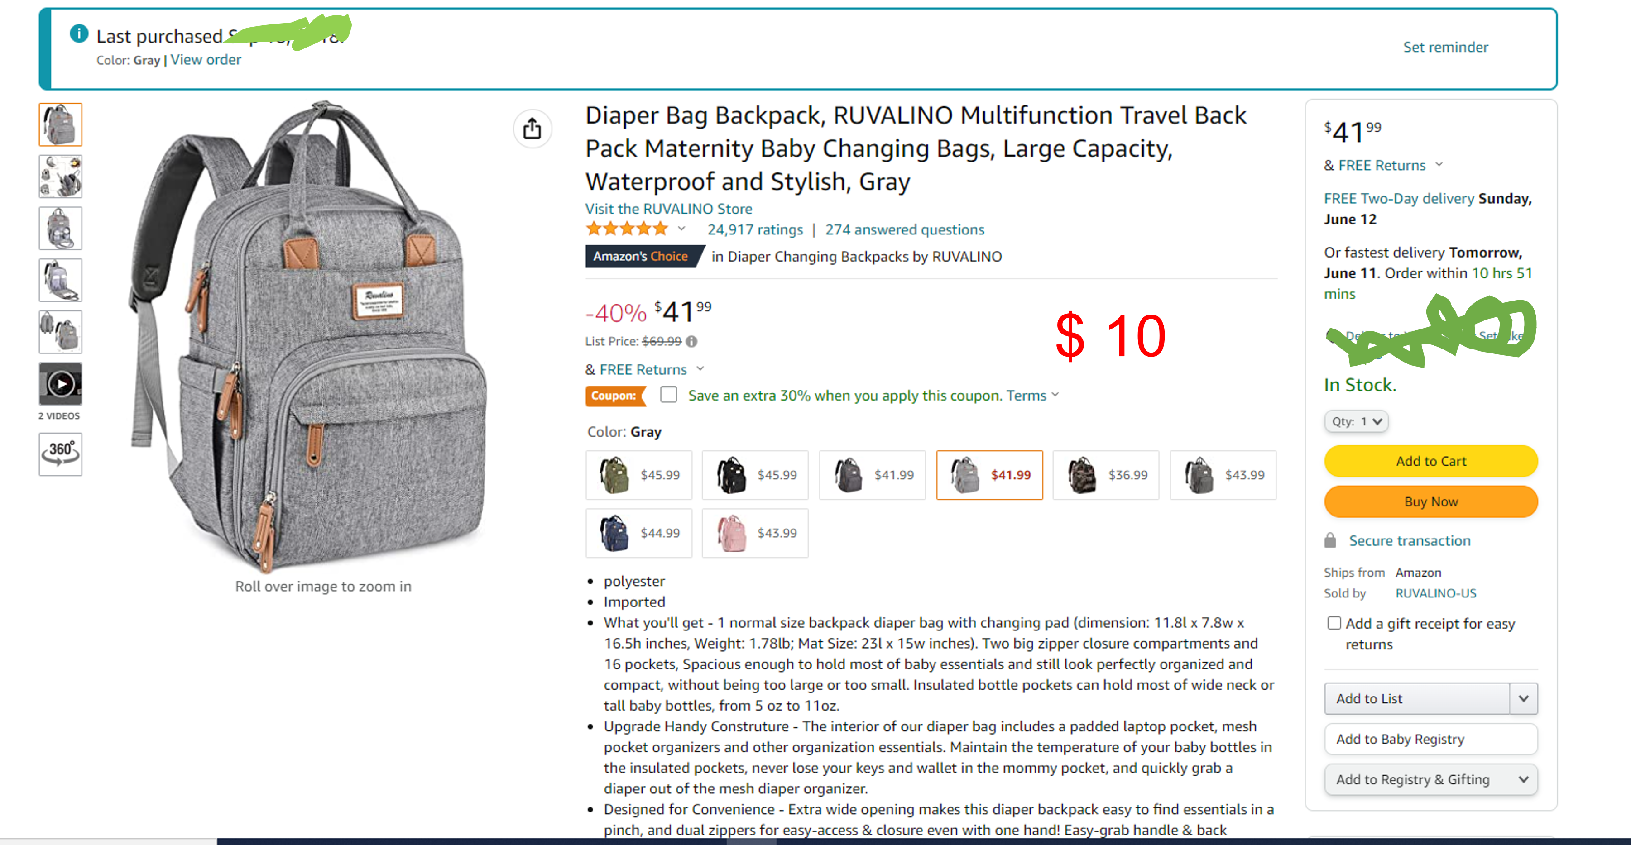
Task: Select the first backpack image thumbnail
Action: pos(61,125)
